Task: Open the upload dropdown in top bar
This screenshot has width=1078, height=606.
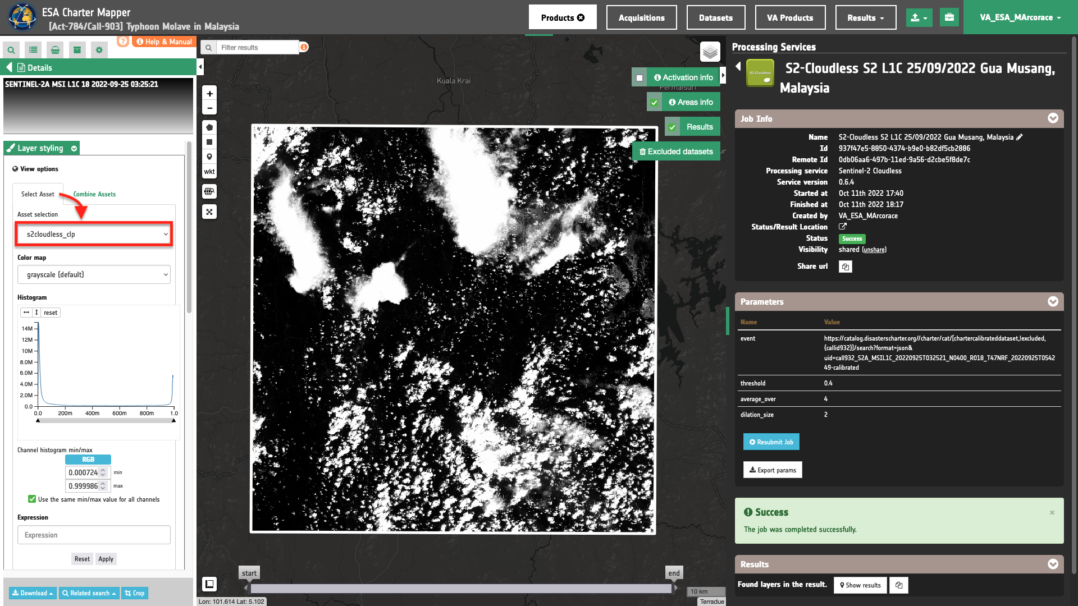Action: point(919,17)
